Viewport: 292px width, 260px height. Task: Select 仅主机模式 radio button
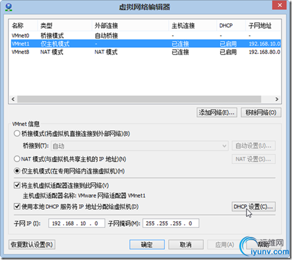(x=17, y=171)
